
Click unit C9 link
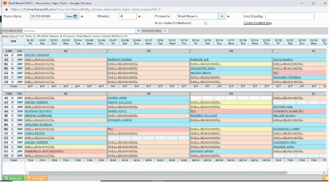(6, 156)
